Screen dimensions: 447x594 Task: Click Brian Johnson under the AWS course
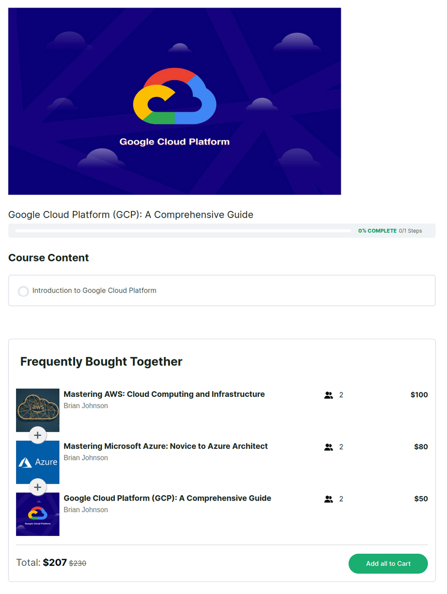86,406
